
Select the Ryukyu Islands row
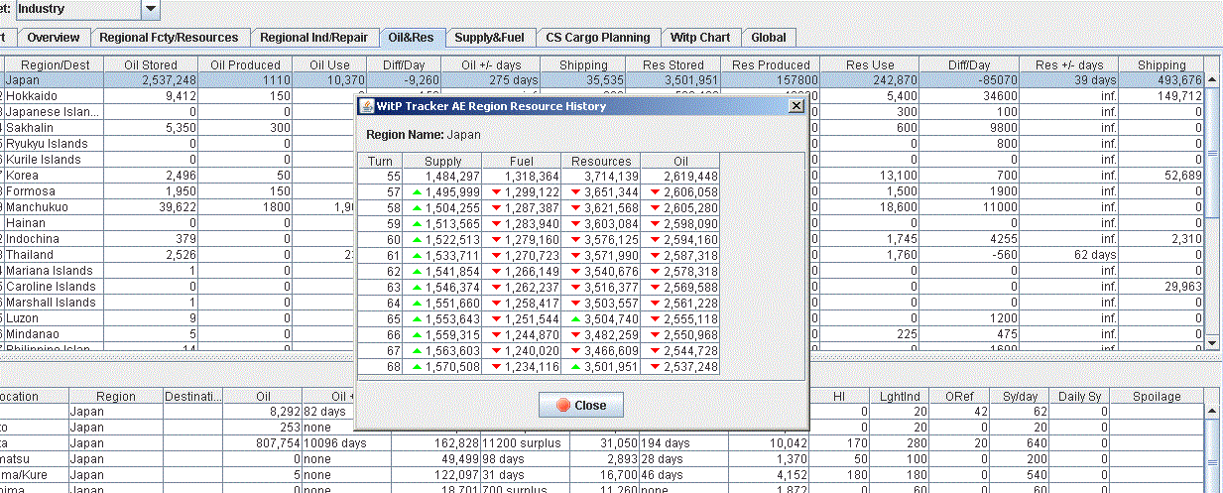pyautogui.click(x=603, y=144)
